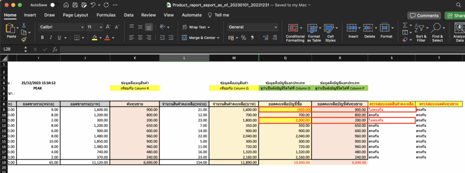Open the Sort & Filter menu
The image size is (465, 173).
coord(421,33)
